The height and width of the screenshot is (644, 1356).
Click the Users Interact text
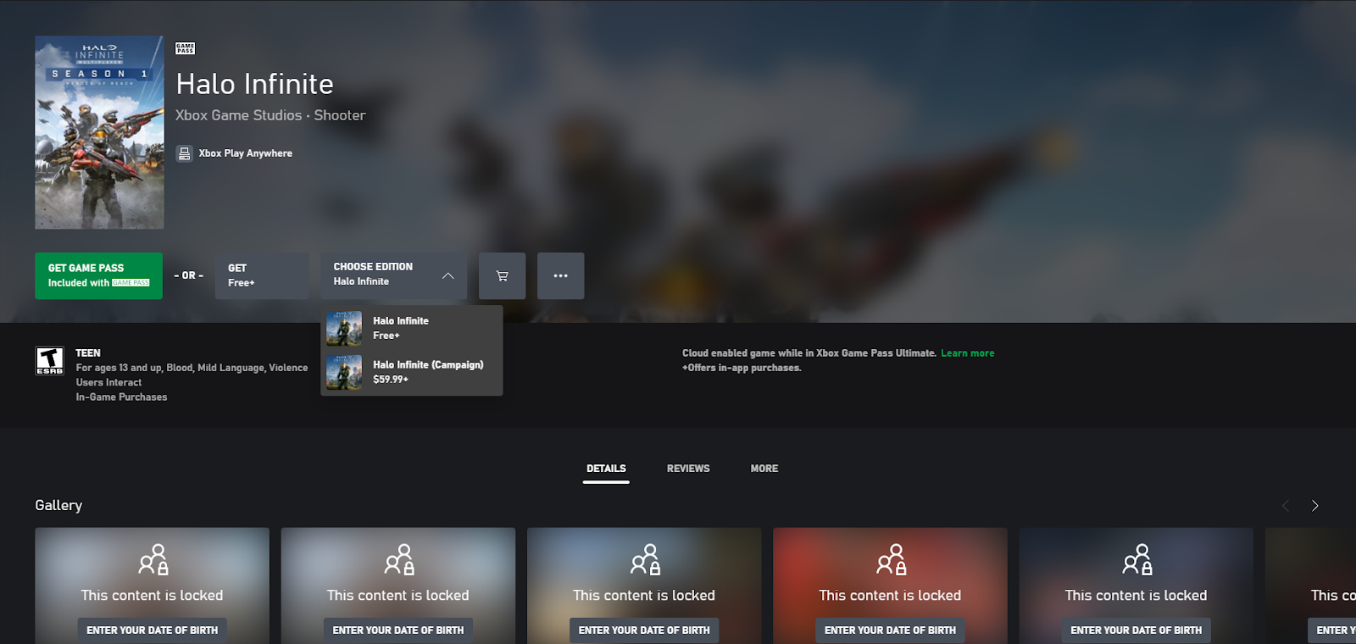(108, 383)
